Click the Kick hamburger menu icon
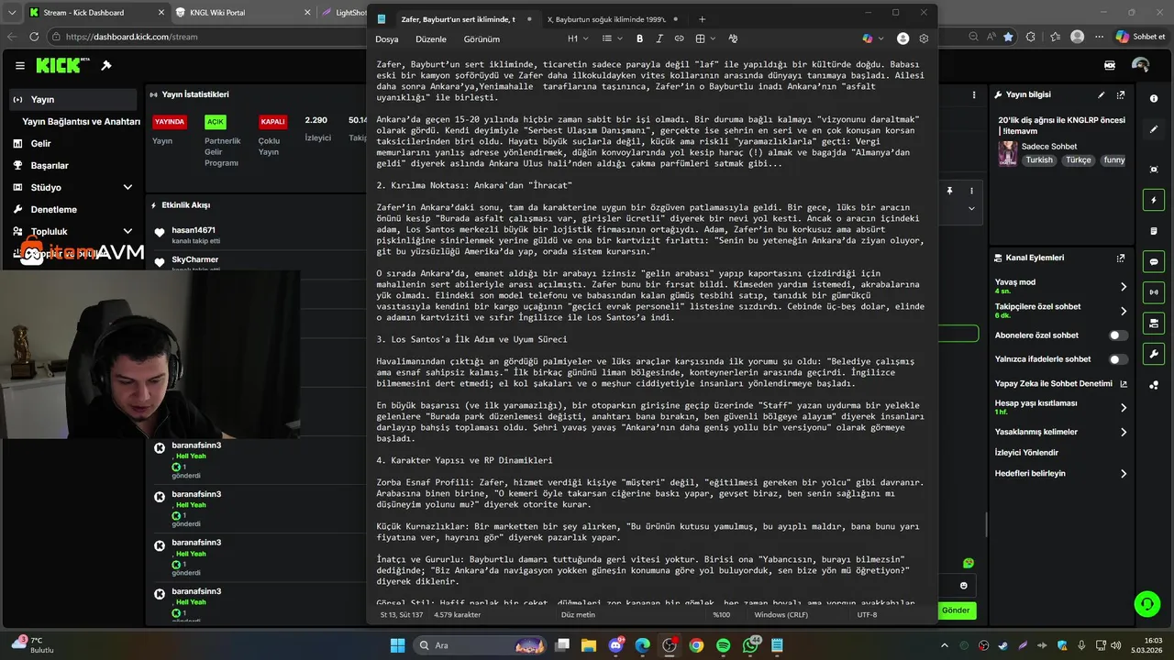1174x660 pixels. (19, 65)
